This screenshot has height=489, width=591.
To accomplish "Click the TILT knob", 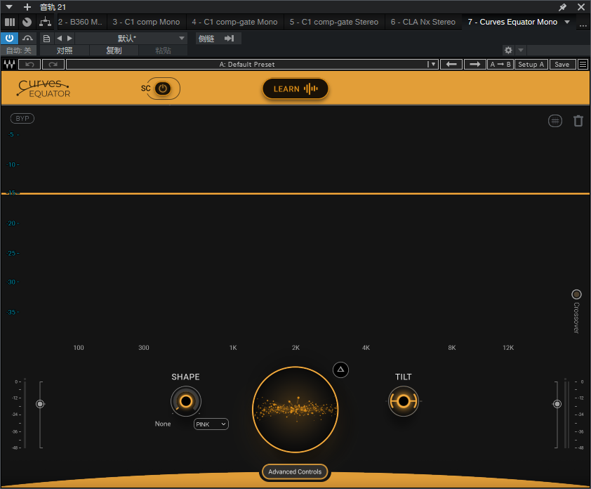I will [x=404, y=401].
